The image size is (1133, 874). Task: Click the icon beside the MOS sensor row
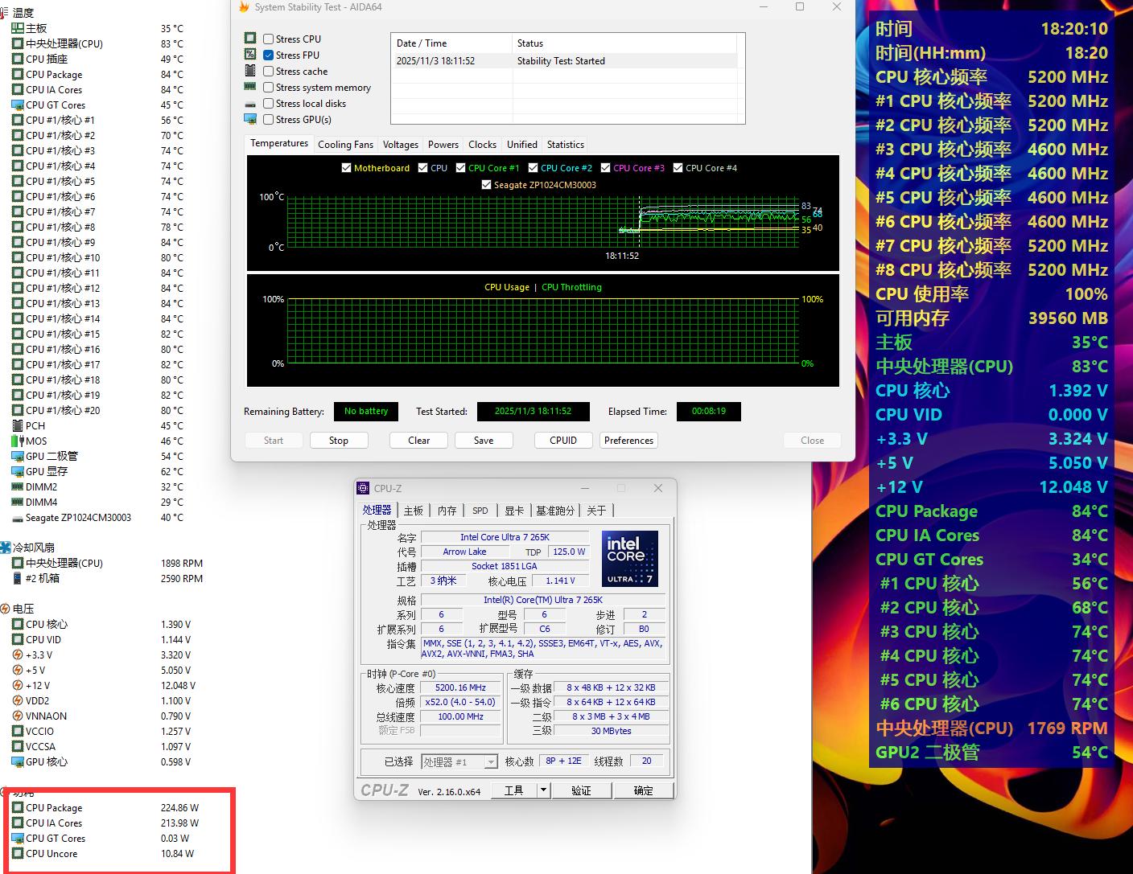pyautogui.click(x=18, y=441)
